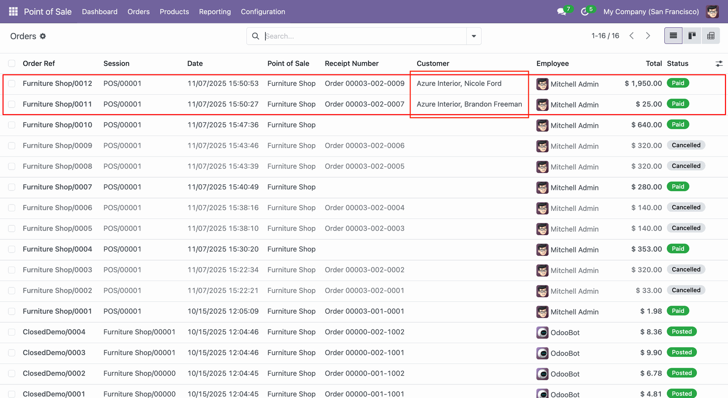Open the Configuration menu
This screenshot has width=728, height=398.
263,12
